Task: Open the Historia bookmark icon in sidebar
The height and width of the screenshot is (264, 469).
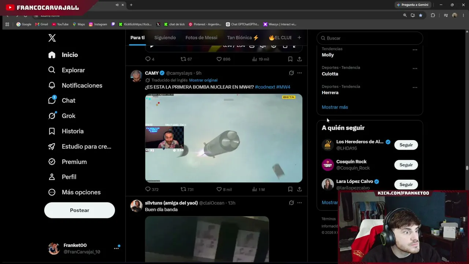Action: [52, 131]
